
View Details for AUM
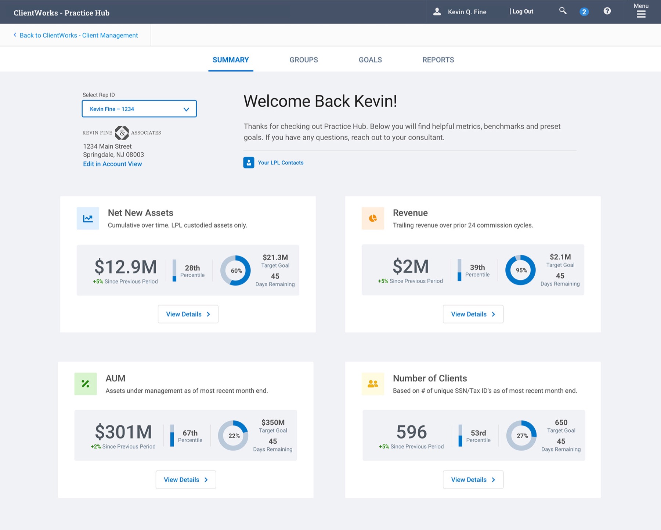(186, 480)
